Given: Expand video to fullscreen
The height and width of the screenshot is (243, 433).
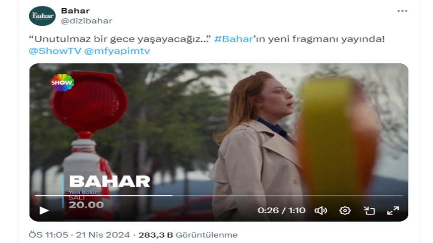Looking at the screenshot, I should point(393,211).
